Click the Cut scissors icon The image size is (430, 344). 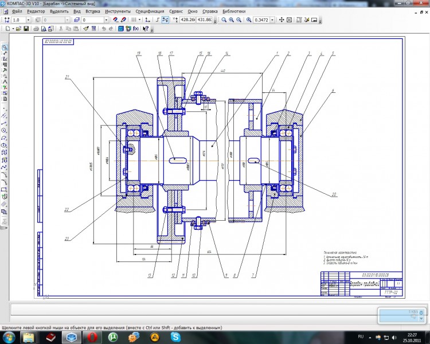coord(60,28)
